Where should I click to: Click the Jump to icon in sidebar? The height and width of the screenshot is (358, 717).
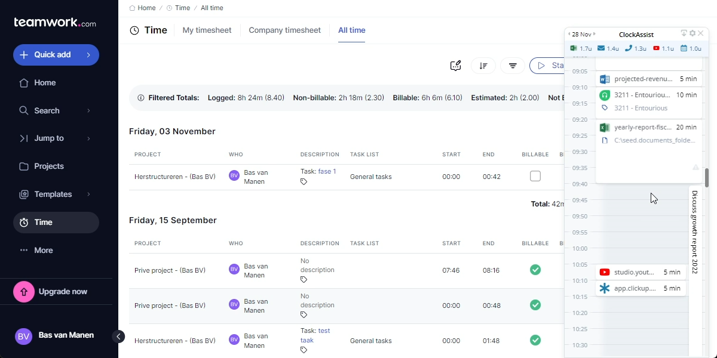(24, 138)
